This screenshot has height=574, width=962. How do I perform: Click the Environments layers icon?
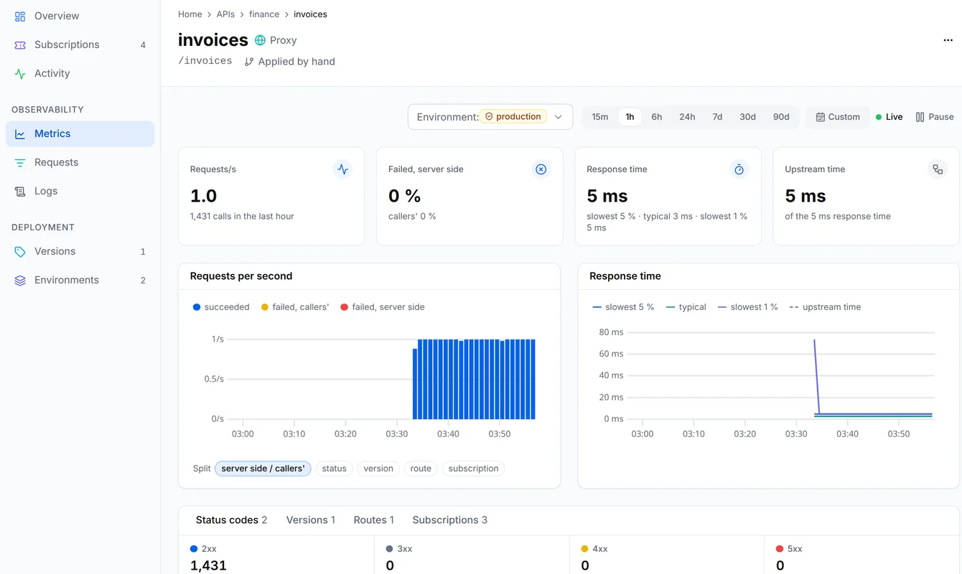[x=20, y=280]
